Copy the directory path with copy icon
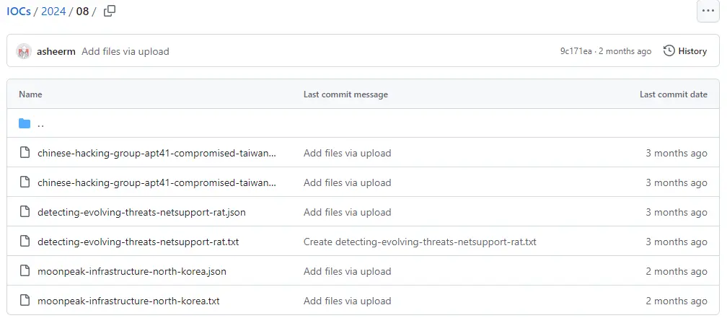 coord(110,12)
